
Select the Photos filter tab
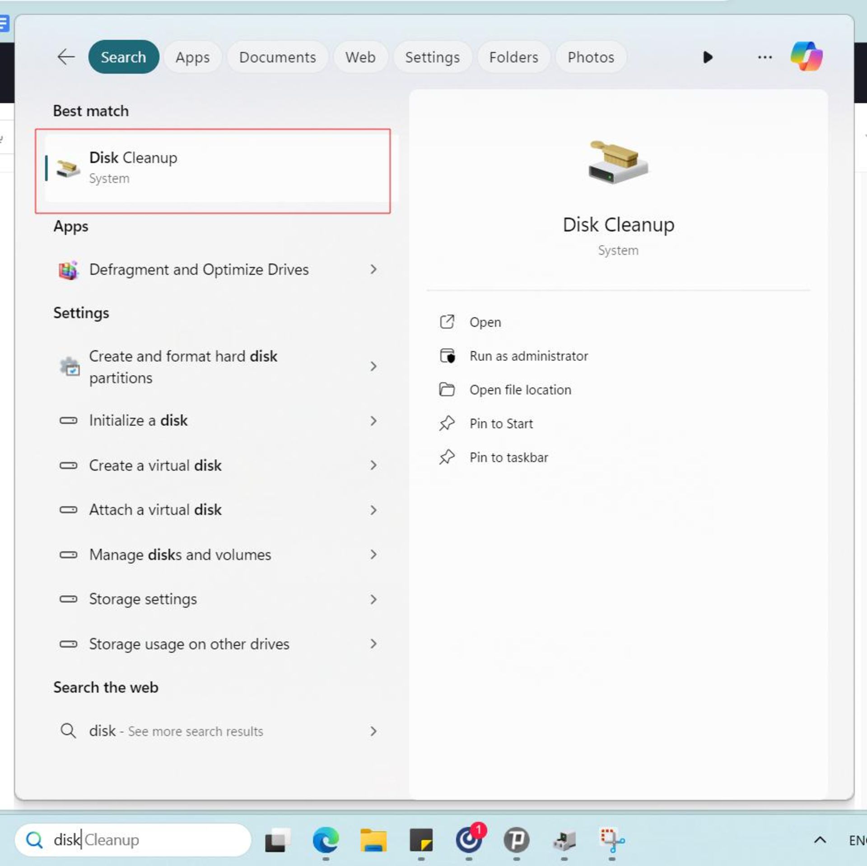tap(591, 57)
